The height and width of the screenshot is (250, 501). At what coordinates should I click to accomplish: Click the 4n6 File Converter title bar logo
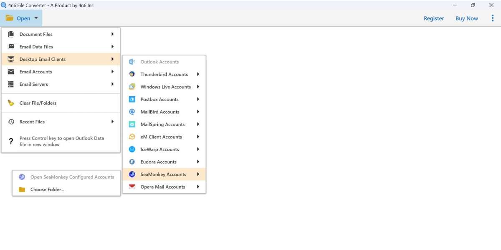point(3,5)
